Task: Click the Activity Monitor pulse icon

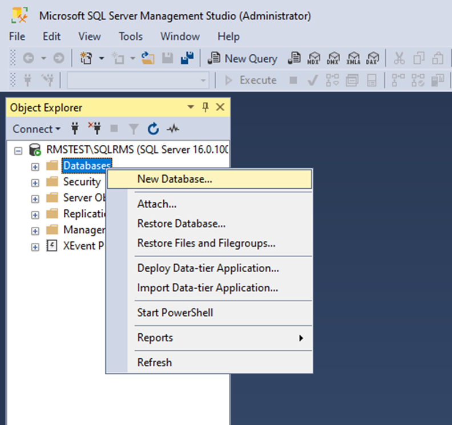Action: coord(173,128)
